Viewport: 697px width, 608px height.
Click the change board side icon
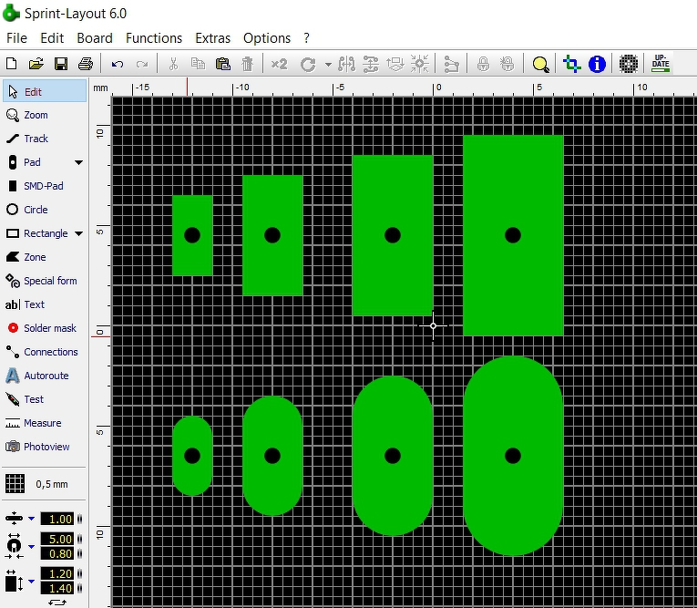coord(395,64)
